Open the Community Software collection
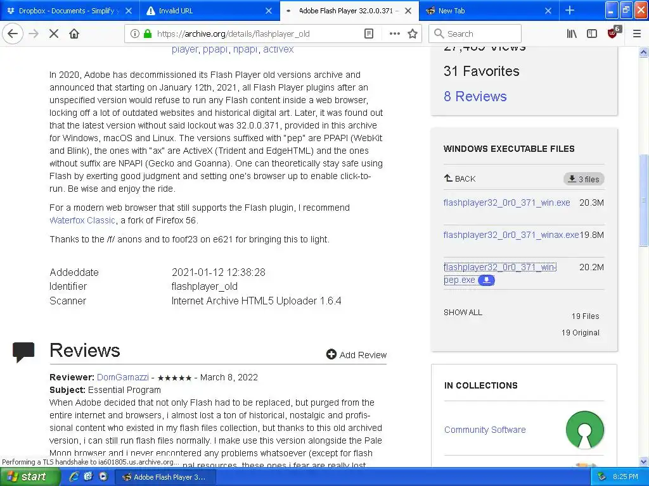This screenshot has height=486, width=649. coord(485,430)
